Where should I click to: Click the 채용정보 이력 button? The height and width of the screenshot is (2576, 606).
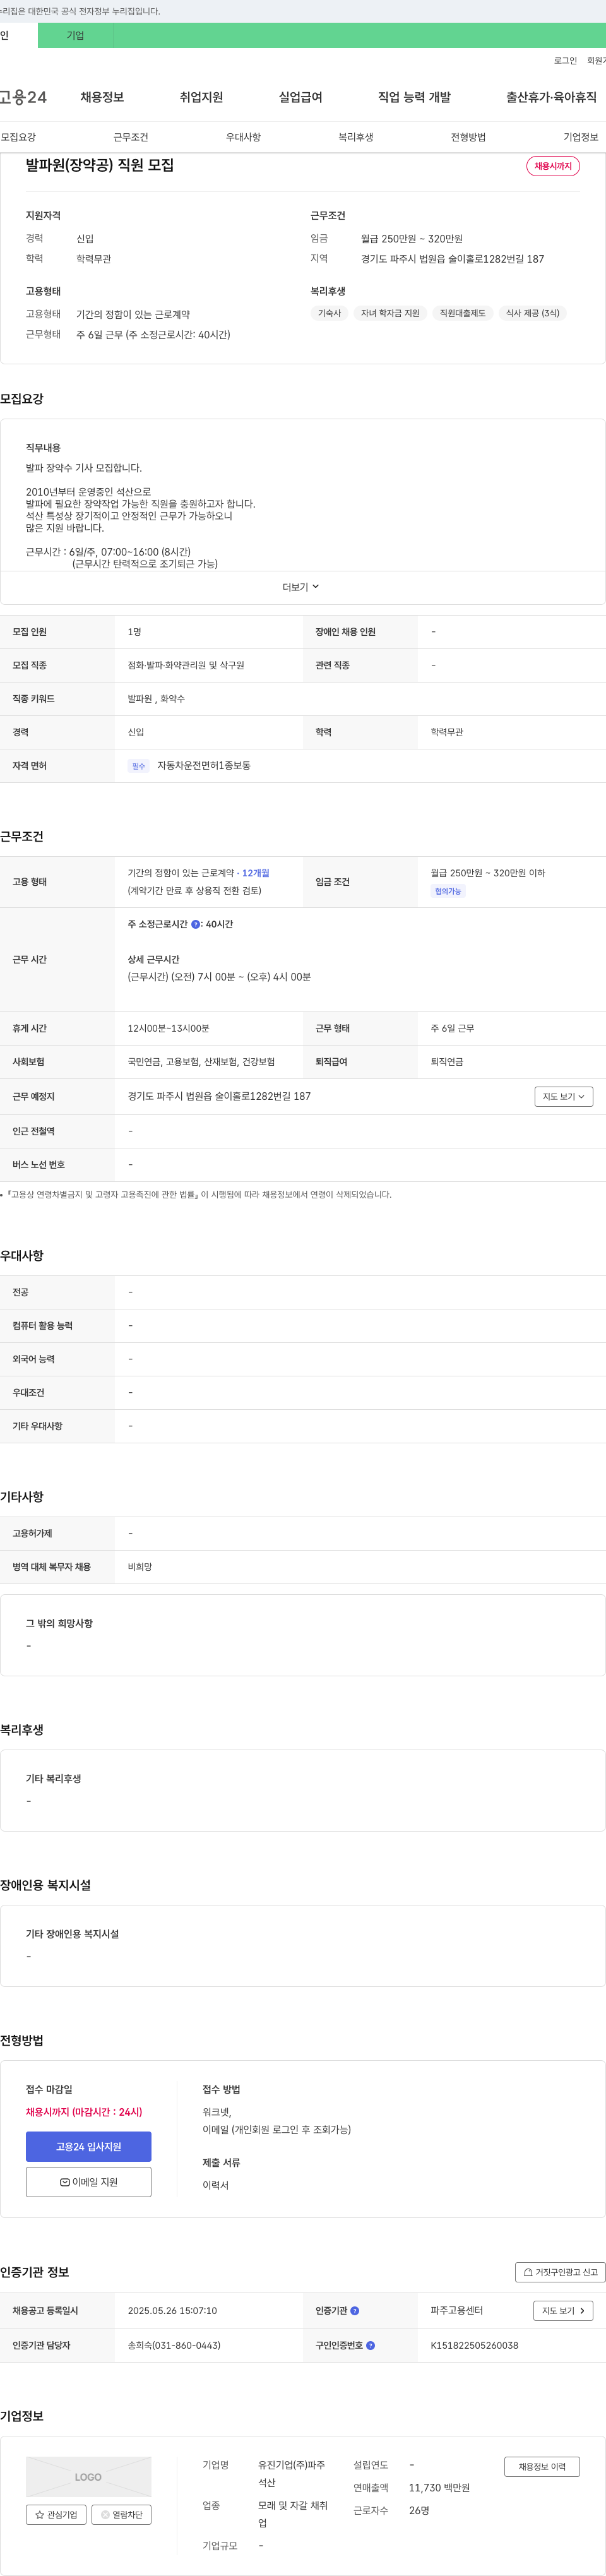coord(542,2467)
